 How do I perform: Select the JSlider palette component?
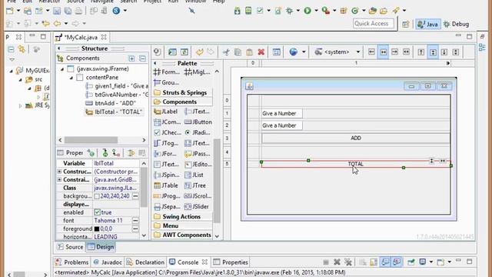pyautogui.click(x=197, y=207)
